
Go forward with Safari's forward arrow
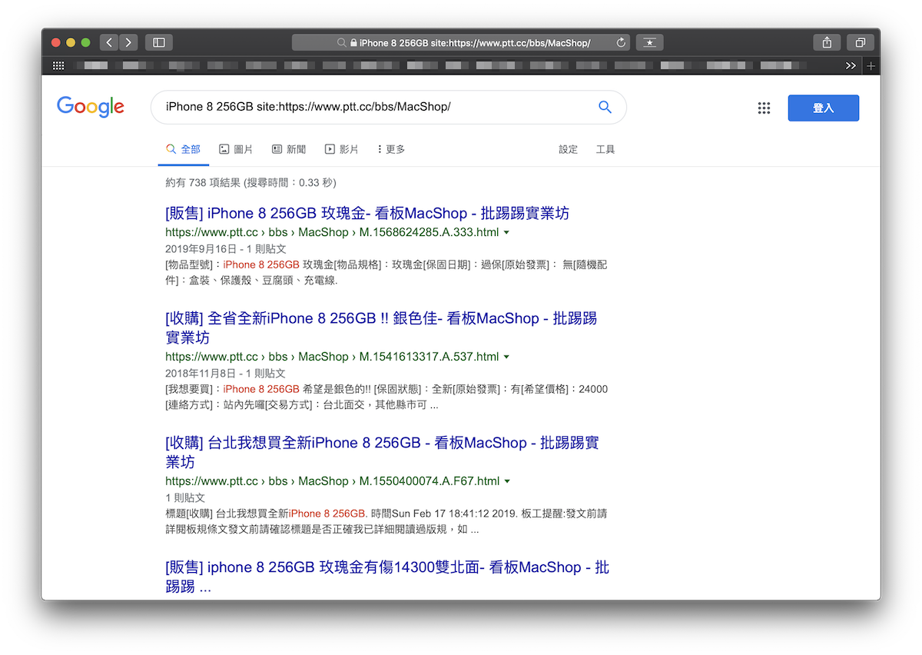tap(128, 42)
